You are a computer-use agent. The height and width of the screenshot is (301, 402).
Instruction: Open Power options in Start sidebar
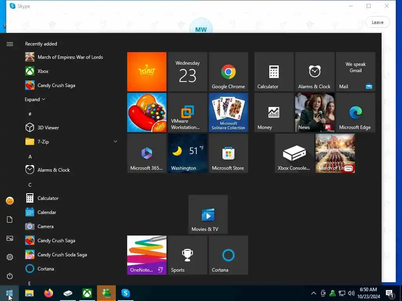10,276
